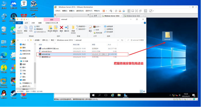Open the VMware VM (虚拟机(M)) menu
201x107 pixels.
80,11
